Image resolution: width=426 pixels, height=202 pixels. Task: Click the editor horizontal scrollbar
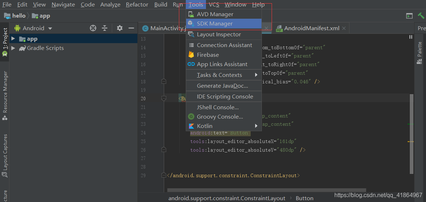267,190
